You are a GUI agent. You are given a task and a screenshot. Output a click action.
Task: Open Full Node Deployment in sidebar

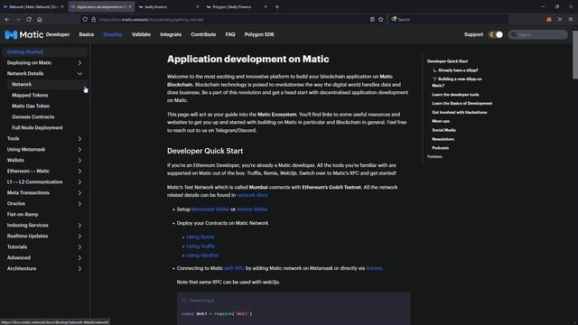(x=37, y=128)
